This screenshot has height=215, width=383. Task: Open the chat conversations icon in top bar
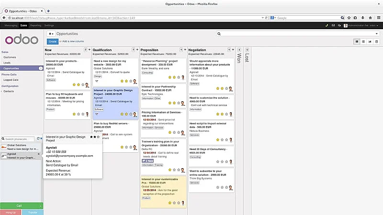[x=339, y=25]
